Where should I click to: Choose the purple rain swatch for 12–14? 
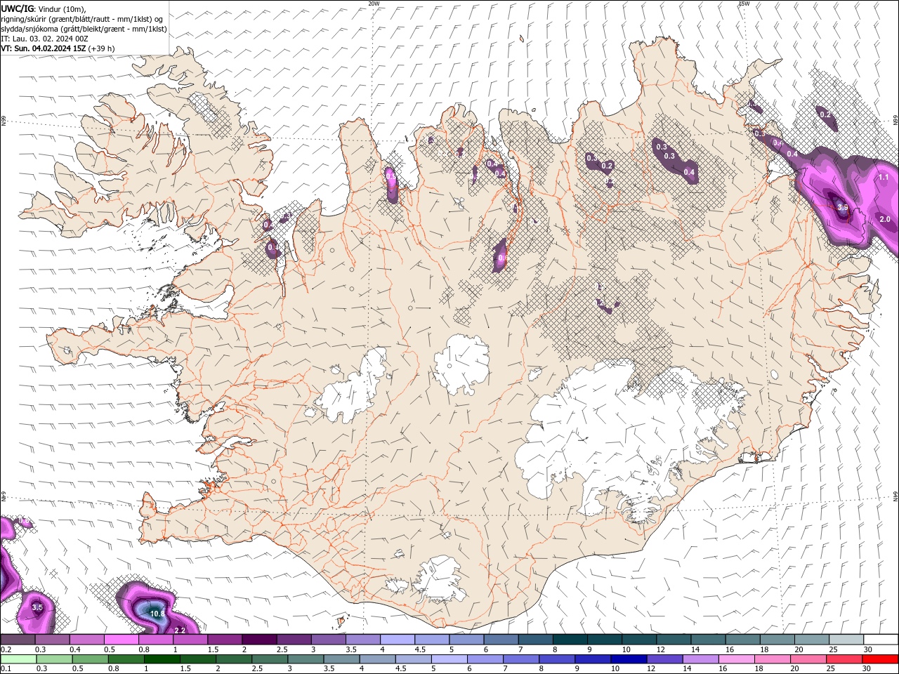(664, 659)
